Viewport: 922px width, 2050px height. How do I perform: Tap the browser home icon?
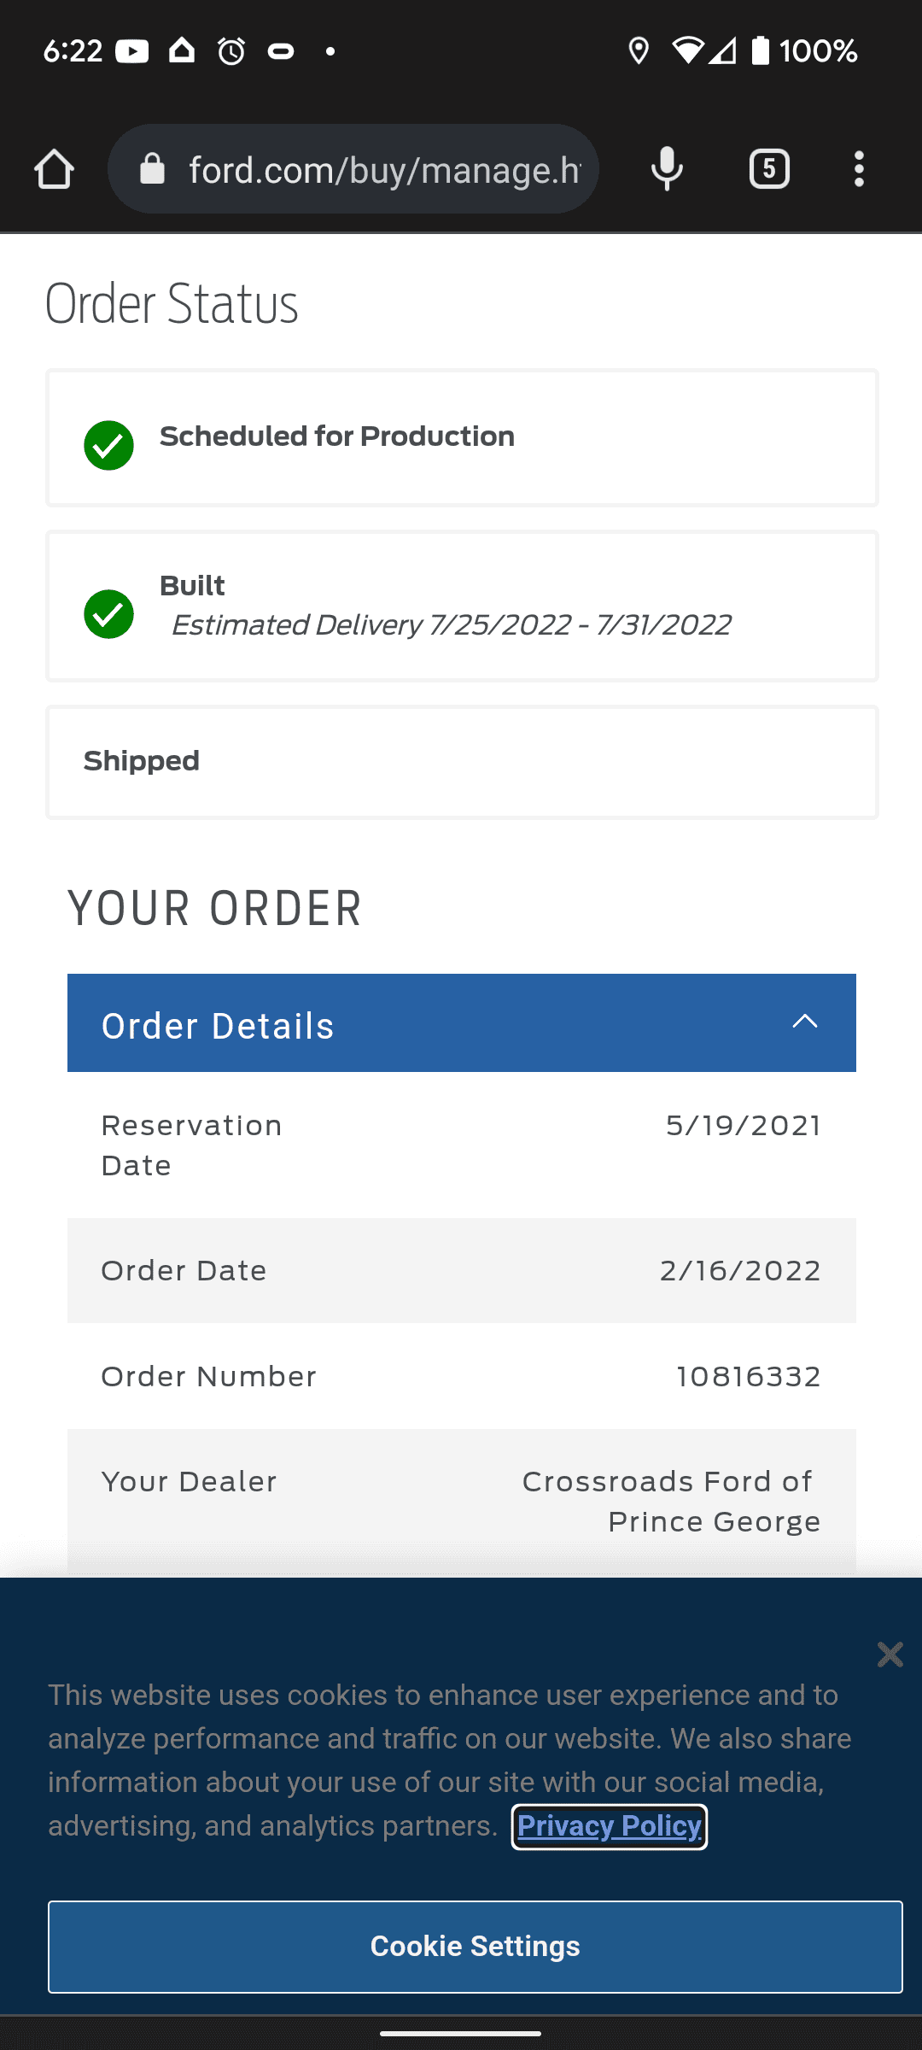(x=54, y=169)
